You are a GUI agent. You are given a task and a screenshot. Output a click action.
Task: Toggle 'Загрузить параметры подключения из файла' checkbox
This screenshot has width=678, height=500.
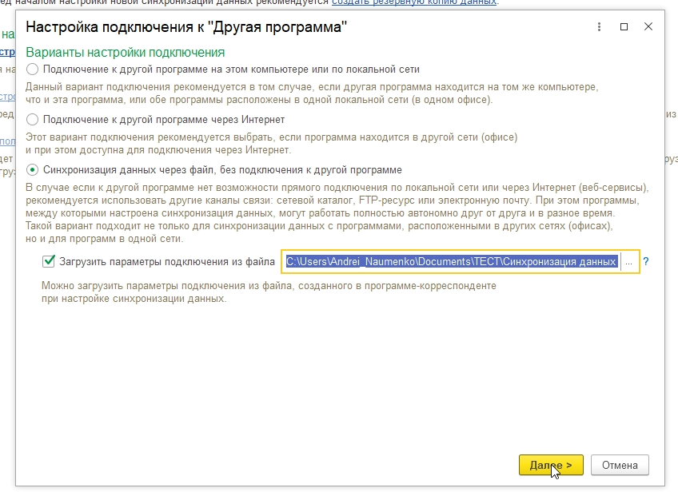(x=49, y=261)
